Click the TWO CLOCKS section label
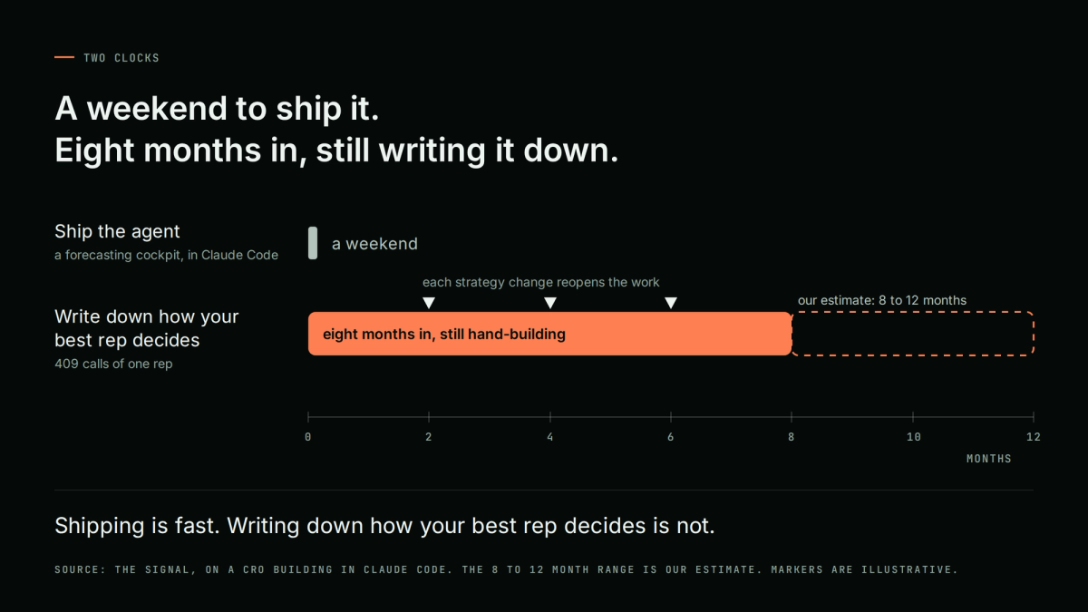Viewport: 1088px width, 612px height. pyautogui.click(x=121, y=58)
